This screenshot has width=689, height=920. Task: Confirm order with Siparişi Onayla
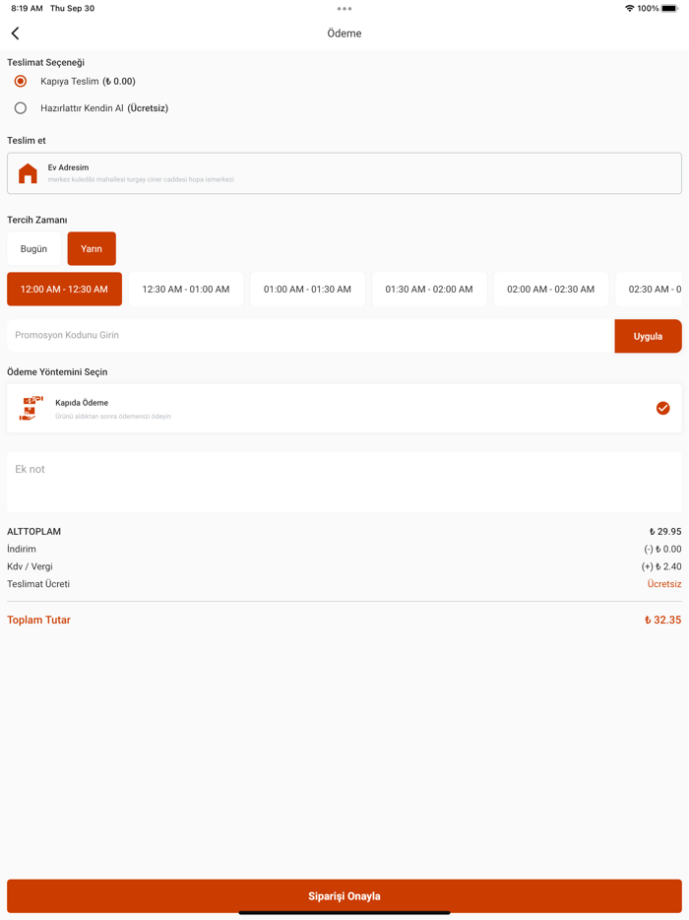pos(344,896)
